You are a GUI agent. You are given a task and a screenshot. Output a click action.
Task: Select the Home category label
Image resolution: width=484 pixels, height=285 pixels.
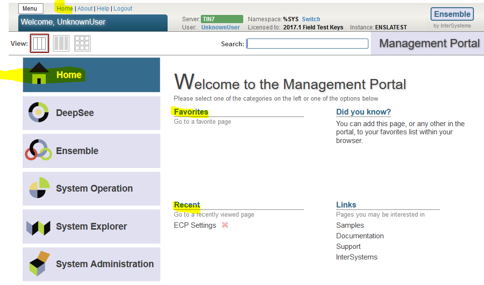[69, 75]
